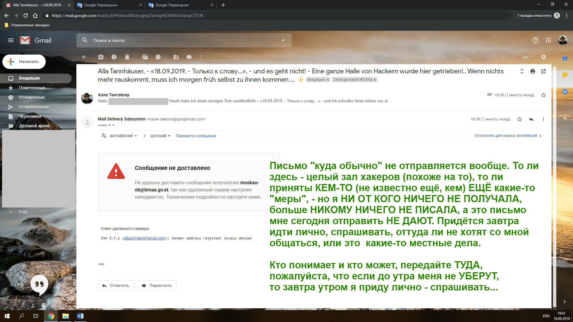The image size is (573, 322).
Task: Move conversation to folder icon
Action: [x=176, y=57]
